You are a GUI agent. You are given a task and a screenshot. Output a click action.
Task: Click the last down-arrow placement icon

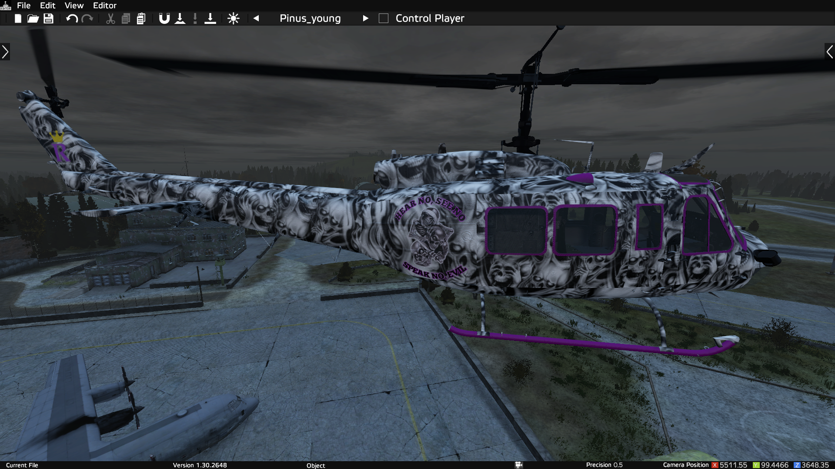tap(210, 19)
